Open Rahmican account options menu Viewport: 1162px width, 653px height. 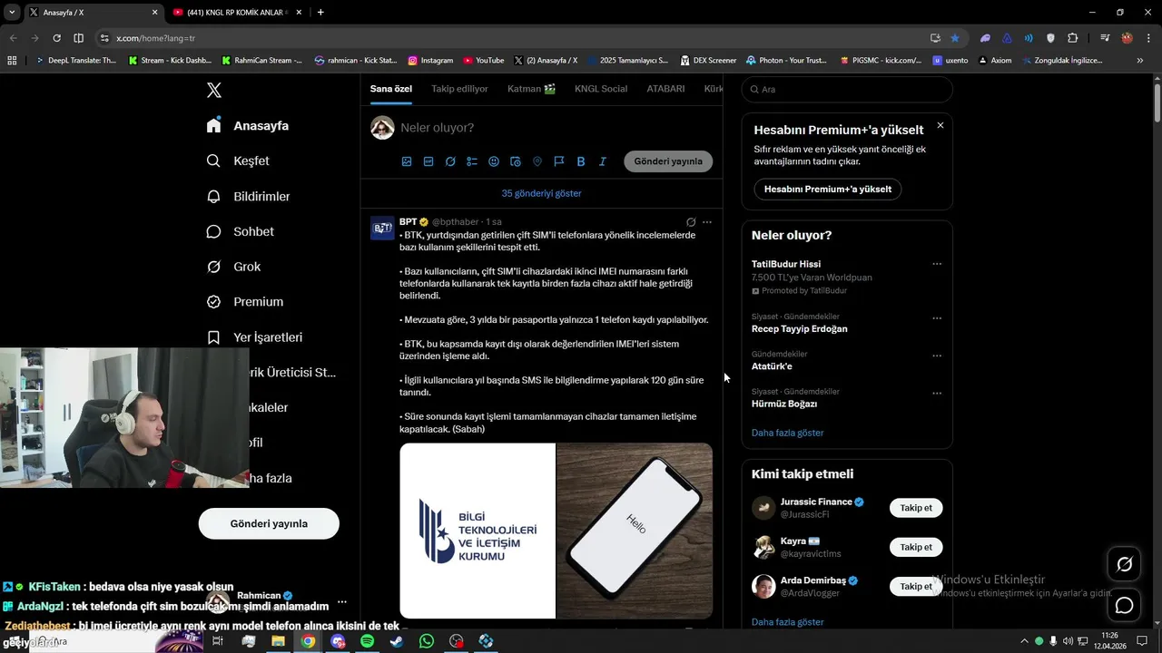(x=342, y=601)
